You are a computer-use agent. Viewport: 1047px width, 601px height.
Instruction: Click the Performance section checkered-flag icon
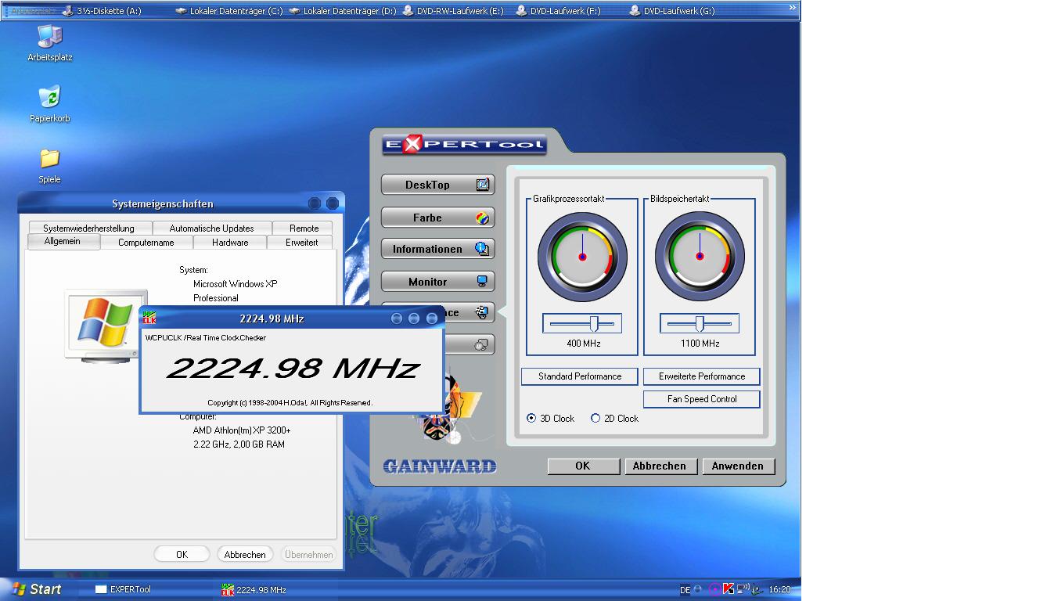coord(482,313)
